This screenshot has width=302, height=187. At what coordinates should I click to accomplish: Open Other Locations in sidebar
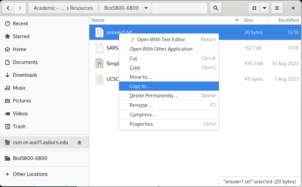(44, 174)
